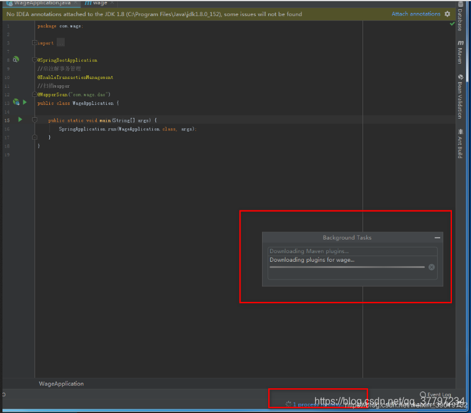Click line number 15 in gutter

point(7,120)
